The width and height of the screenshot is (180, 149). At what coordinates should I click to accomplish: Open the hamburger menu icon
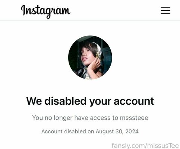165,10
